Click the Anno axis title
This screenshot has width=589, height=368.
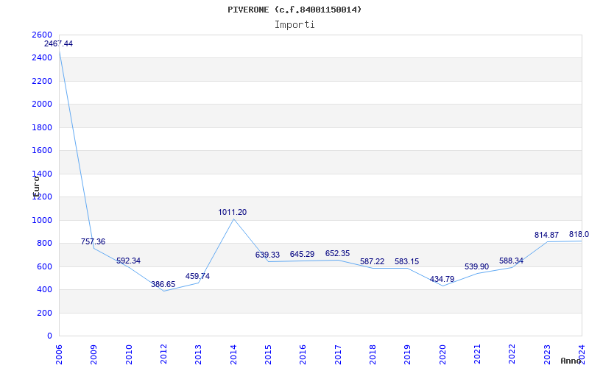tap(571, 361)
